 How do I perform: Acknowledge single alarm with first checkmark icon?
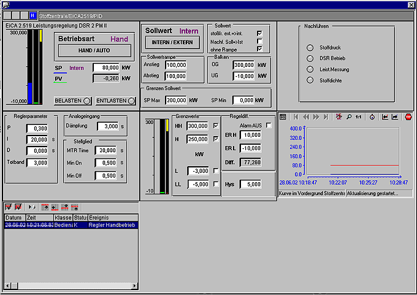click(x=9, y=207)
